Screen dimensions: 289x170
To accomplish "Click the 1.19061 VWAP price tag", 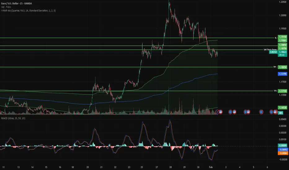I will point(282,40).
